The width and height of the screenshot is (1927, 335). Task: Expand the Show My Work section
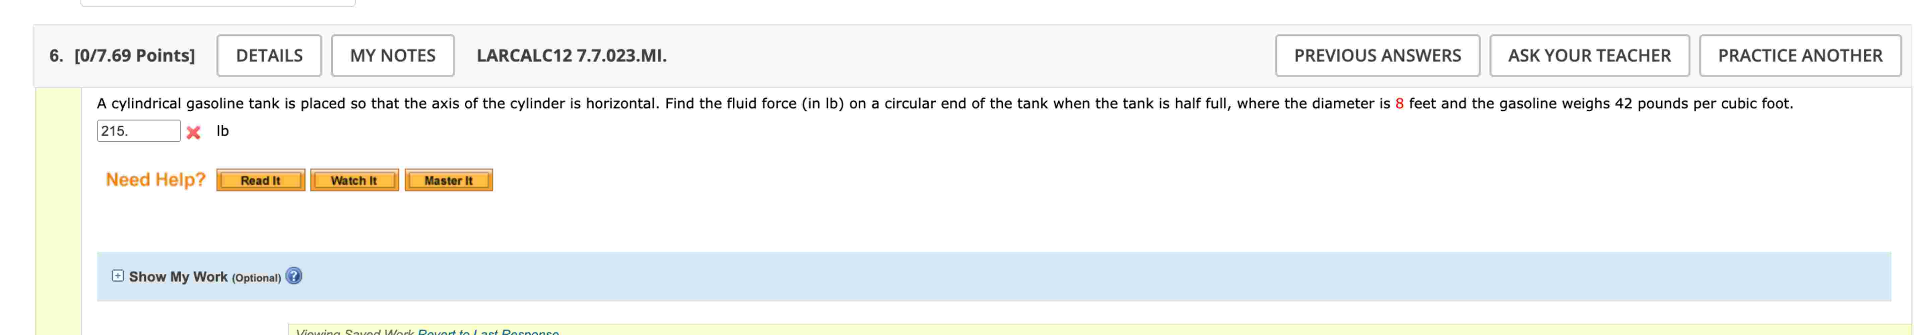180,277
